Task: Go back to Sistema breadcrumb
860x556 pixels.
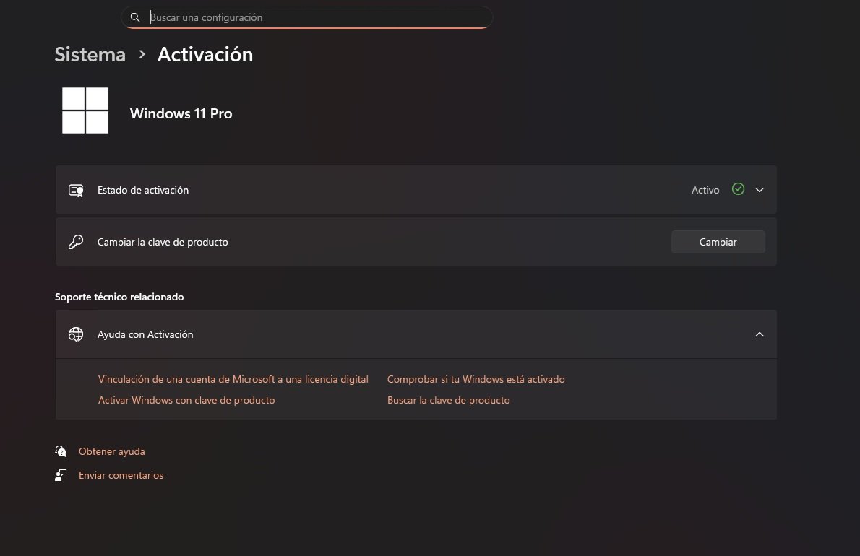Action: point(90,55)
